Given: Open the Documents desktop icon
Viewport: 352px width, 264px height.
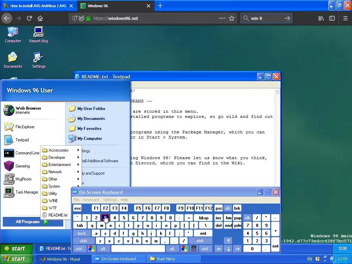Looking at the screenshot, I should 13,60.
